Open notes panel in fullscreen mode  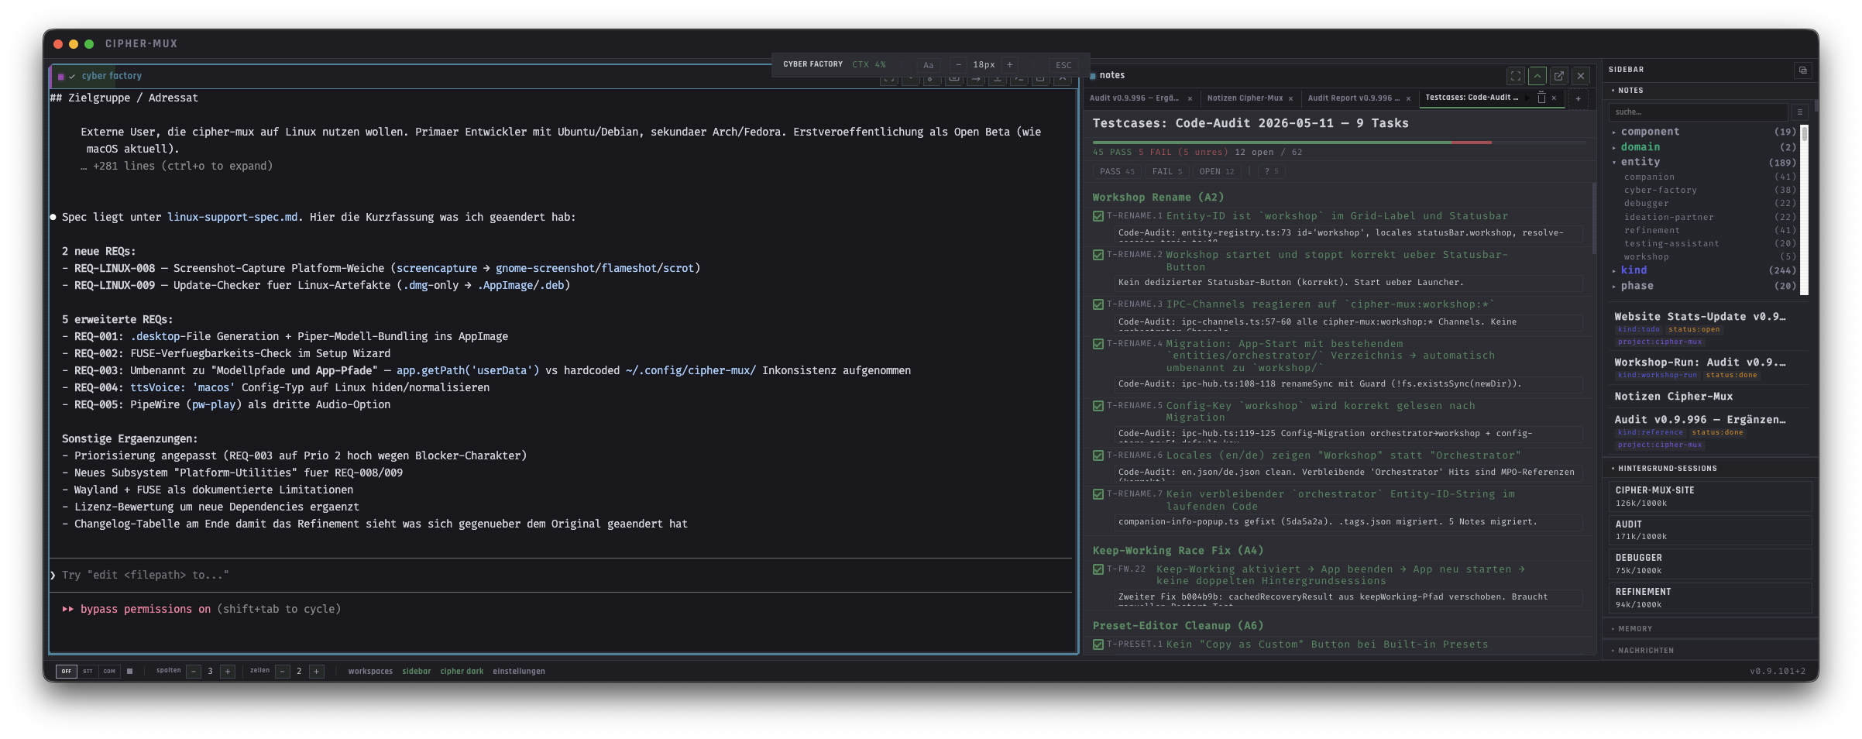(1516, 75)
